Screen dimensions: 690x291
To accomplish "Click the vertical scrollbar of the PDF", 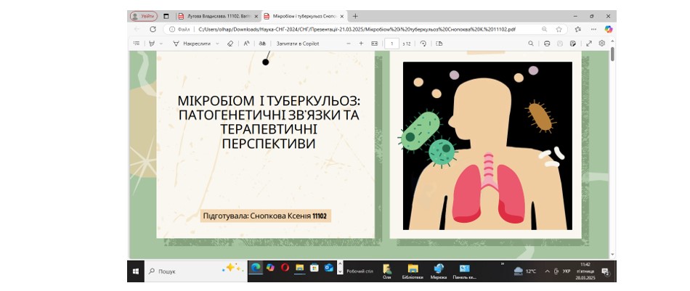I will (612, 145).
